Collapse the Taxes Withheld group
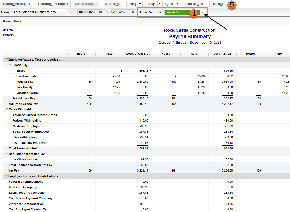 pos(7,109)
